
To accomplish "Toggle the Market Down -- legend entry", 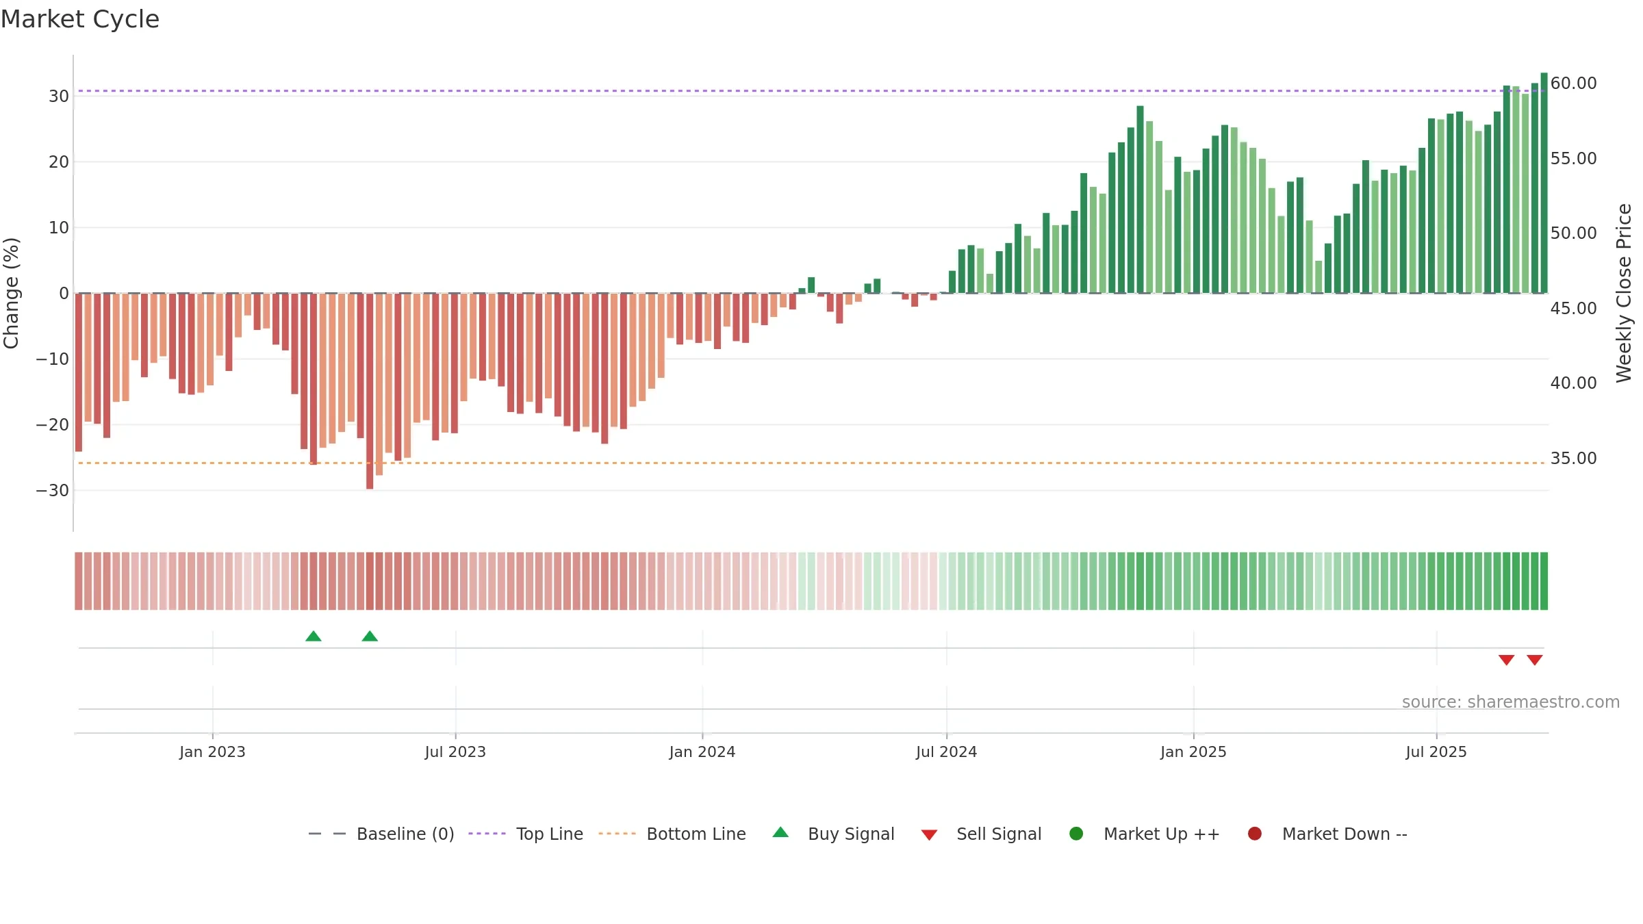I will pyautogui.click(x=1327, y=834).
